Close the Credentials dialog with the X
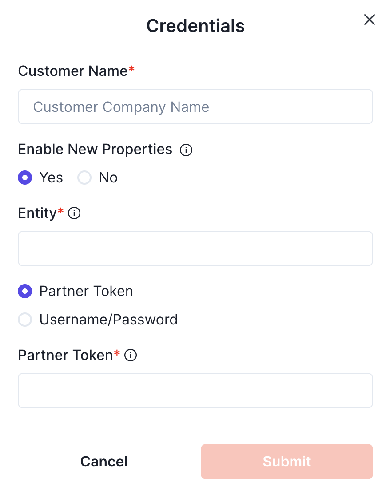This screenshot has width=390, height=490. pos(370,20)
